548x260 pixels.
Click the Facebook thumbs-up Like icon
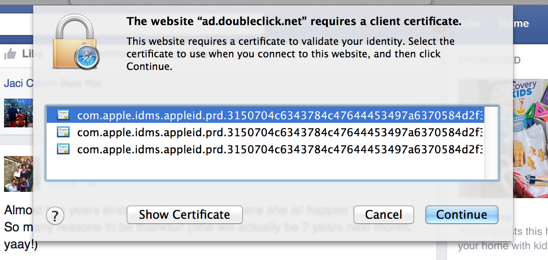coord(10,54)
